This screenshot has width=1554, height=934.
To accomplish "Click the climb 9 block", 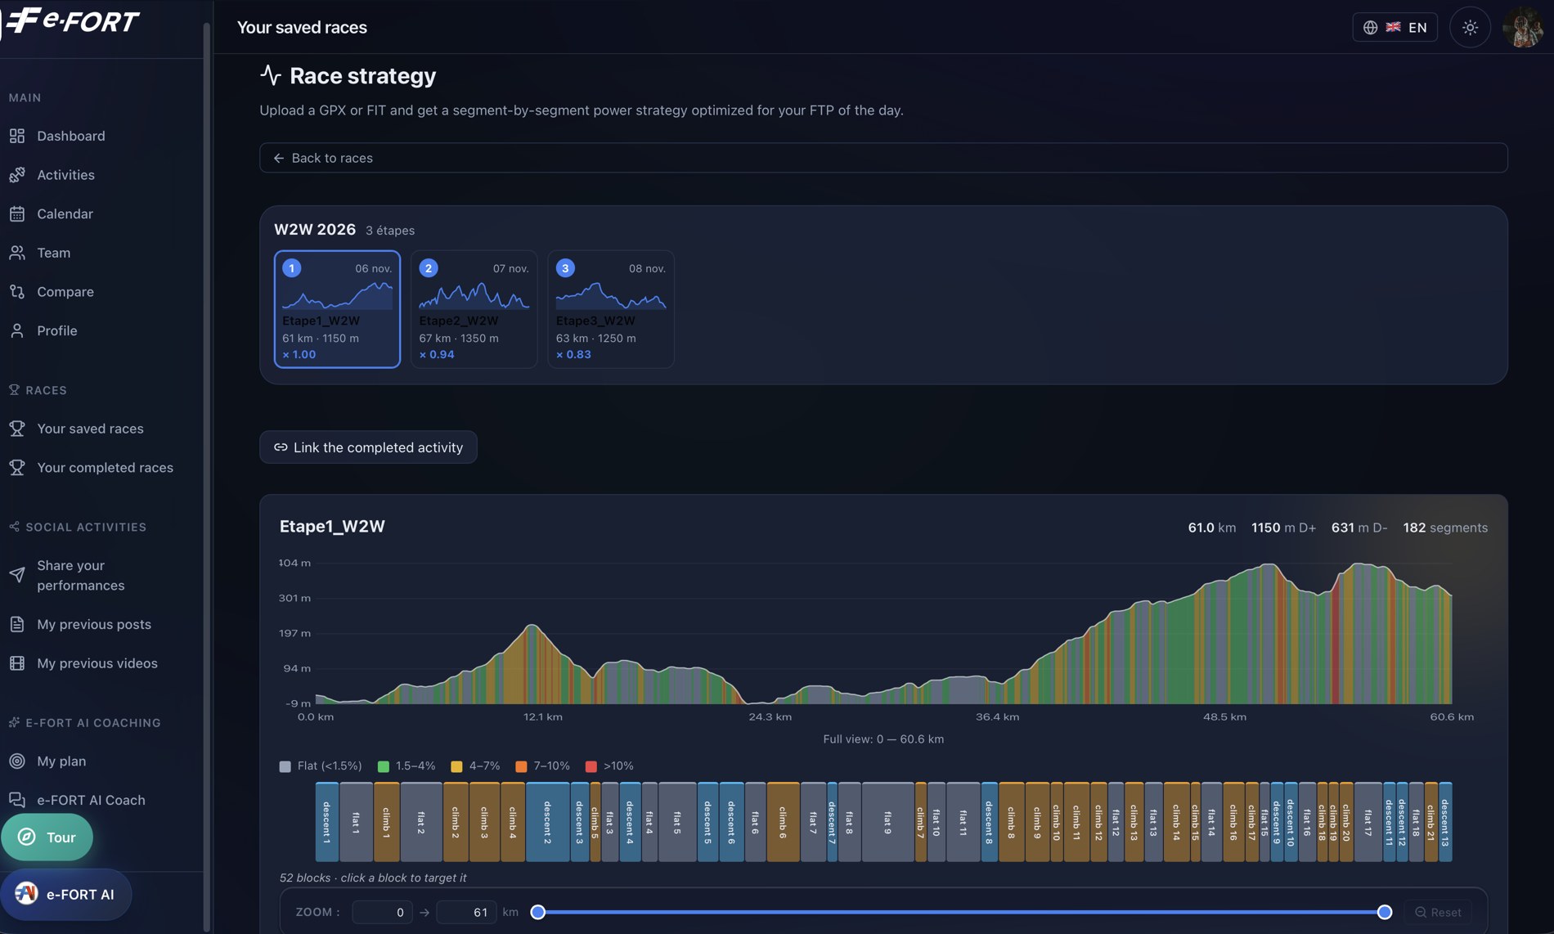I will [x=1037, y=822].
